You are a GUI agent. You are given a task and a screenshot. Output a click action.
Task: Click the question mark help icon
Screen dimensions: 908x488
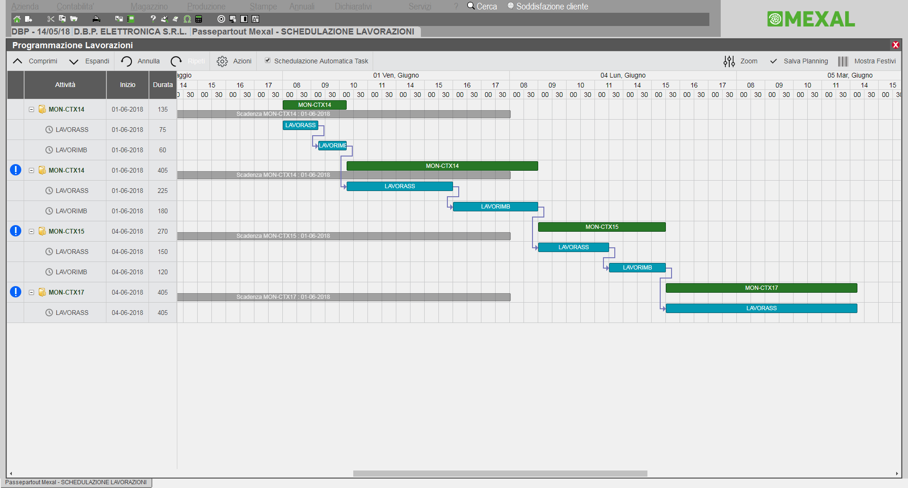click(x=153, y=19)
